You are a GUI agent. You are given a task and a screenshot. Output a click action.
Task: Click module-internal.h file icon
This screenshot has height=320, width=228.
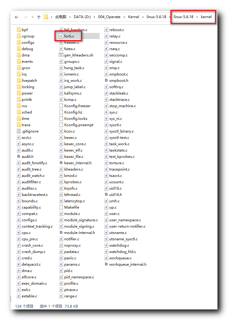[x=61, y=232]
